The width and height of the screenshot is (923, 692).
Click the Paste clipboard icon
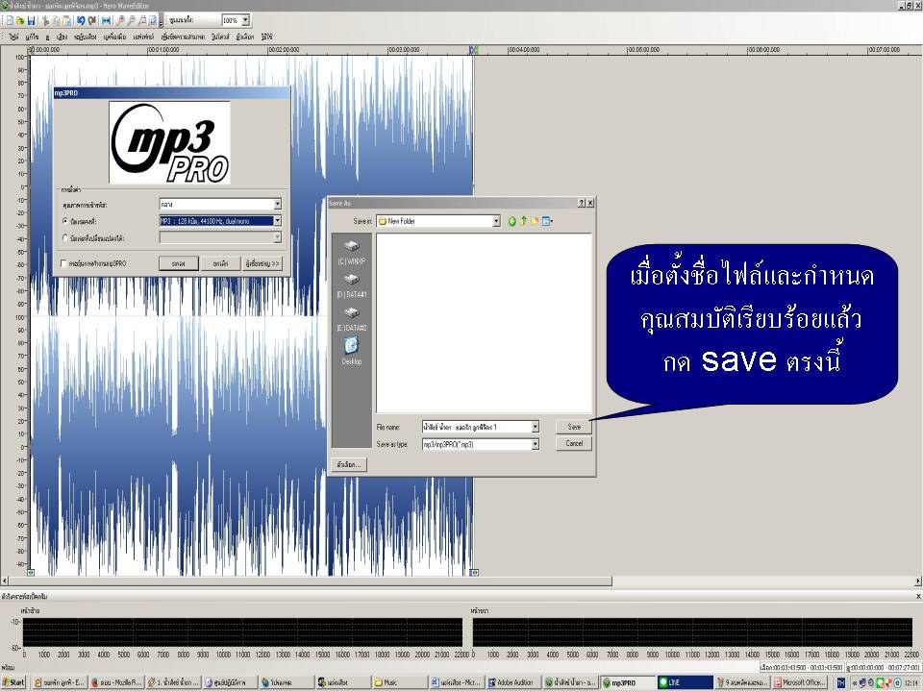pos(67,20)
